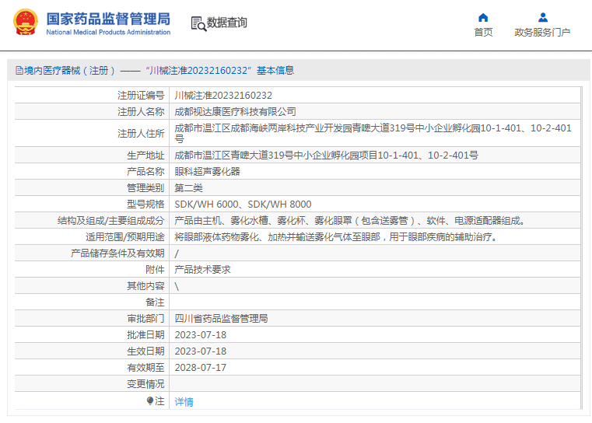Select registration number 川械注准20232160232 cell
Image resolution: width=592 pixels, height=423 pixels.
click(223, 96)
